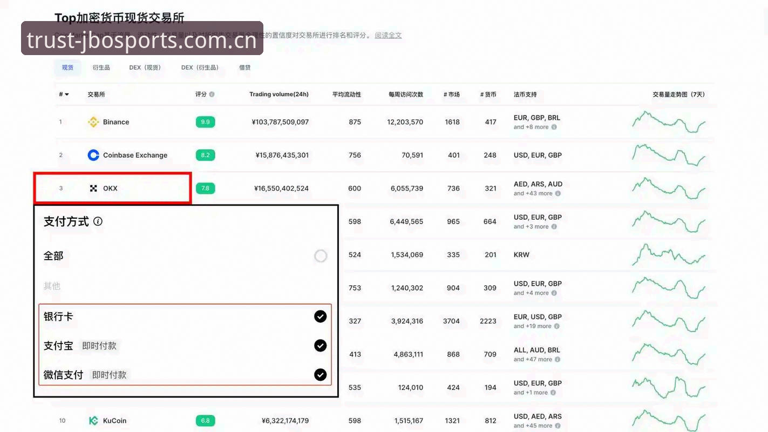Screen dimensions: 768x432
Task: Open the DEX（衍生品） tab
Action: [x=200, y=67]
